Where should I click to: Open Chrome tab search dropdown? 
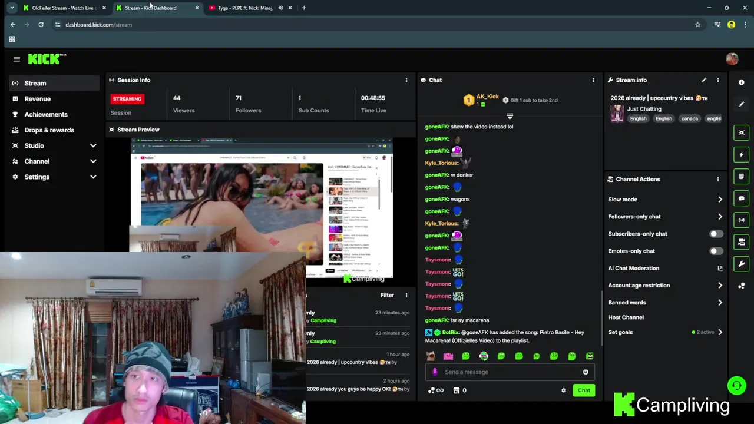(x=12, y=8)
